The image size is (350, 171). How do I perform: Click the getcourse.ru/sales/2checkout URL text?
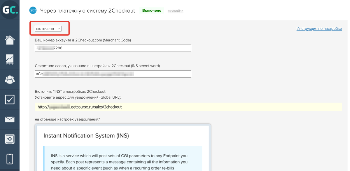pyautogui.click(x=80, y=107)
